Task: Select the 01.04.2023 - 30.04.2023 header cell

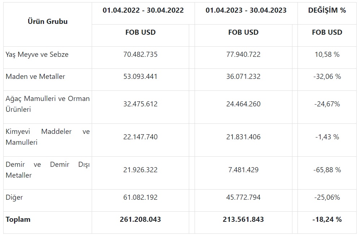Action: point(246,10)
